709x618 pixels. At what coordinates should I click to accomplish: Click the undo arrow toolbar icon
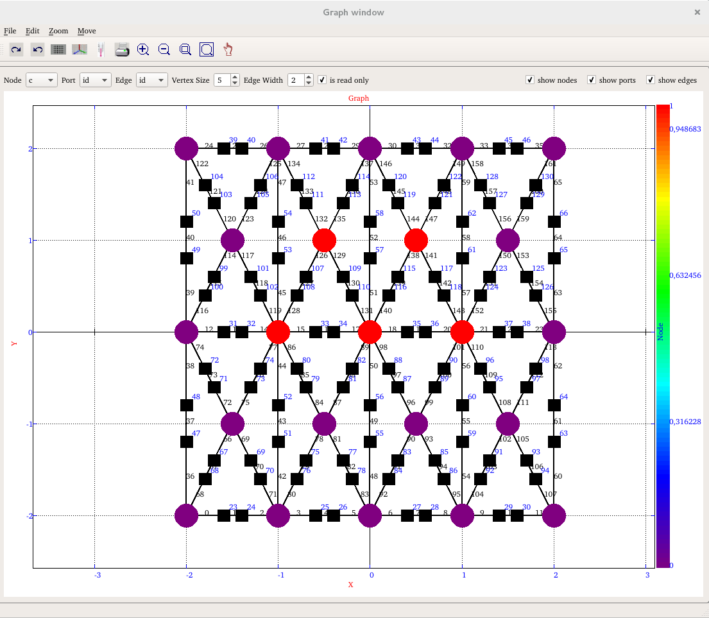click(x=38, y=49)
